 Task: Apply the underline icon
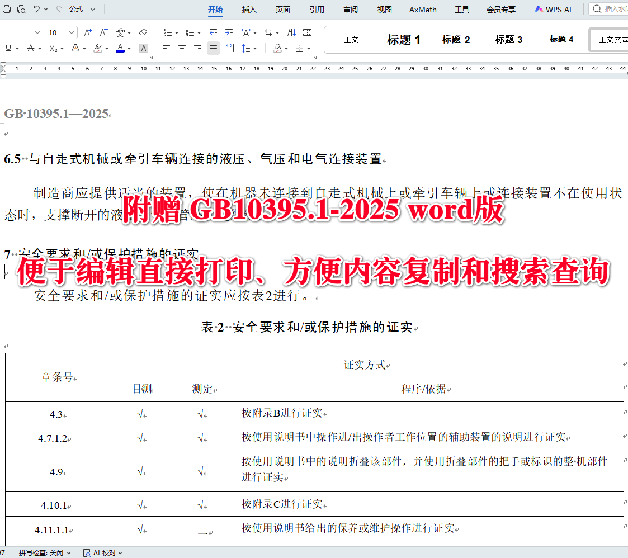pyautogui.click(x=8, y=48)
